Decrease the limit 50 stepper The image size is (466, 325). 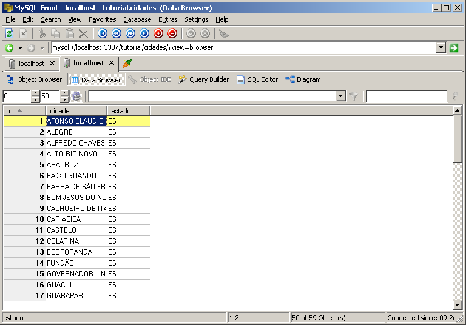coord(64,99)
